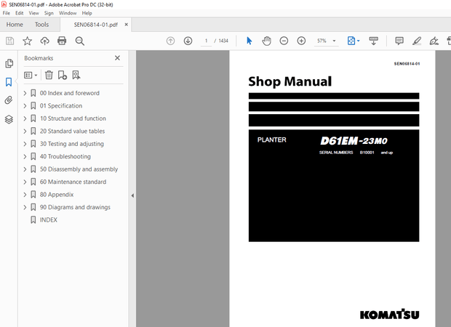Zoom out with minus button
The height and width of the screenshot is (327, 451).
tap(284, 41)
